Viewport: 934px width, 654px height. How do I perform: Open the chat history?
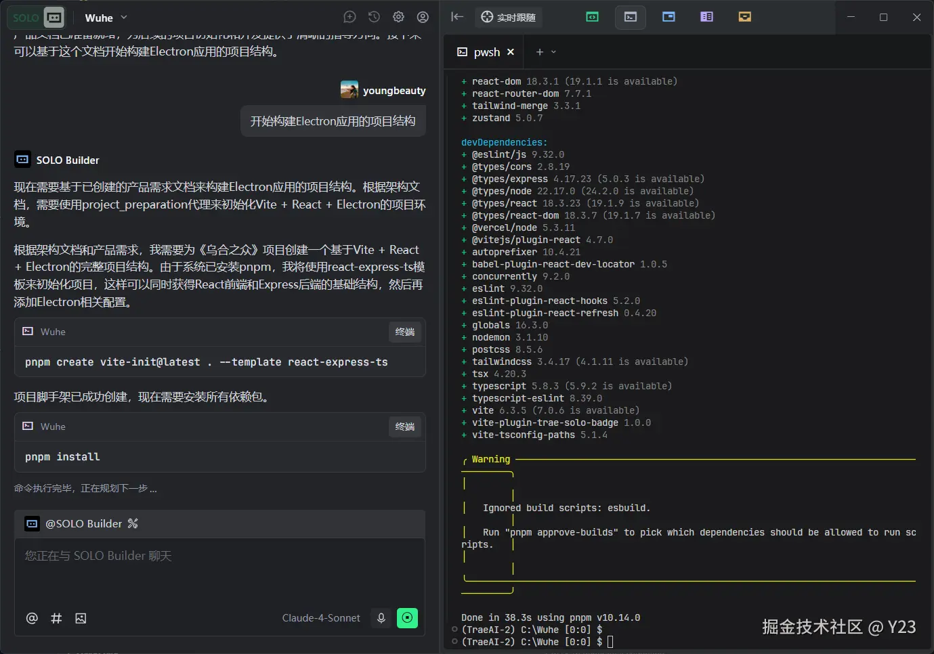point(374,18)
